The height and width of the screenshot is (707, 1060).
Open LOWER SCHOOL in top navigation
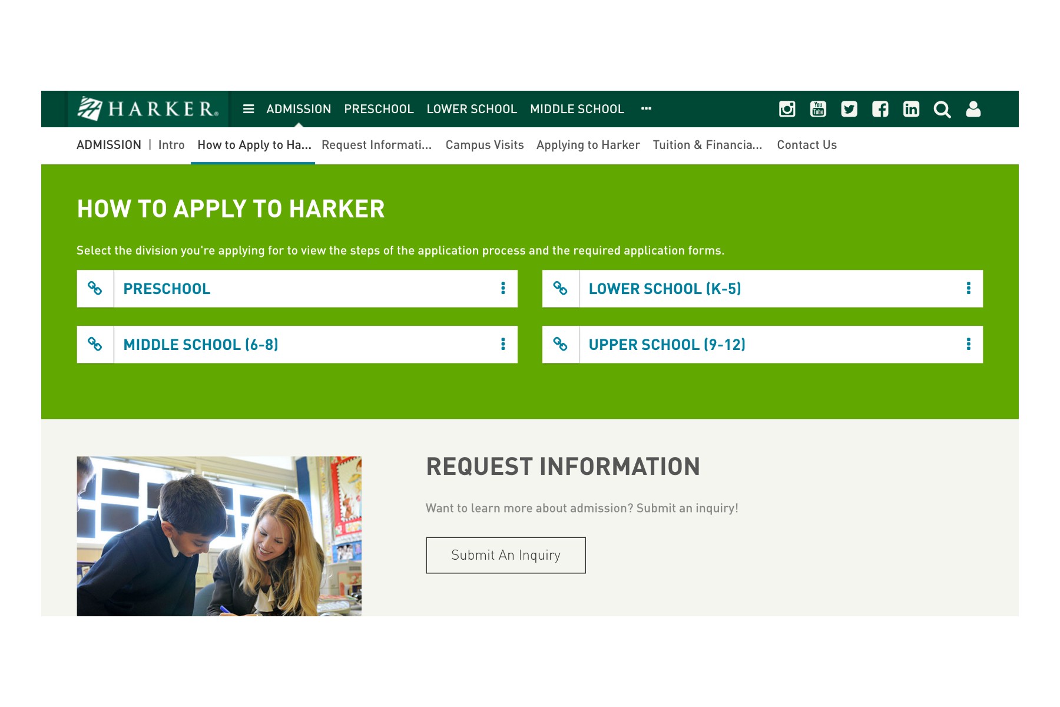(472, 109)
